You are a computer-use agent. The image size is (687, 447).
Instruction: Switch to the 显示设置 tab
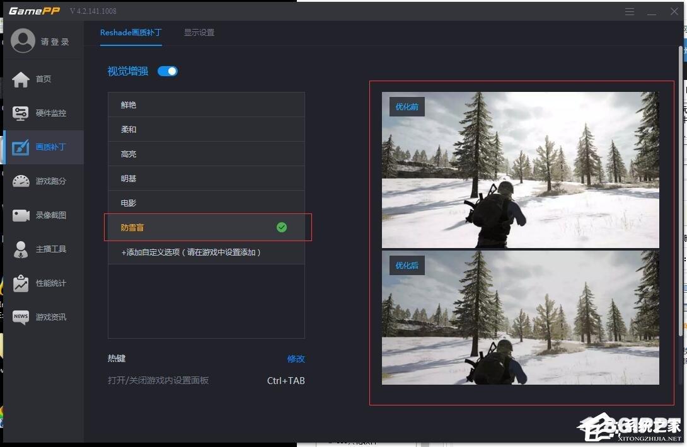[x=199, y=32]
